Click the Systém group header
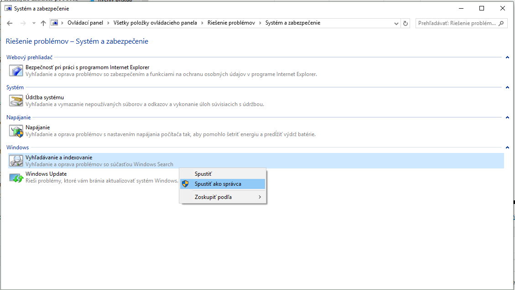The image size is (515, 290). pos(15,87)
